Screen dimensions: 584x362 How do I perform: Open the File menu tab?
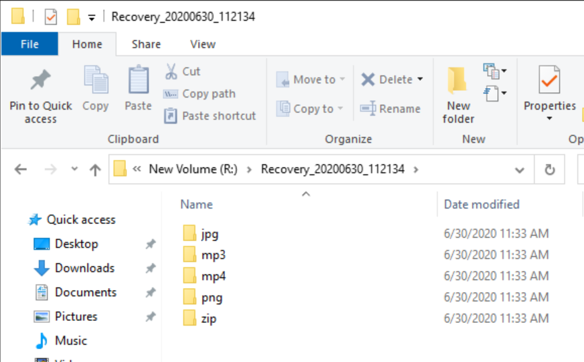click(x=30, y=44)
